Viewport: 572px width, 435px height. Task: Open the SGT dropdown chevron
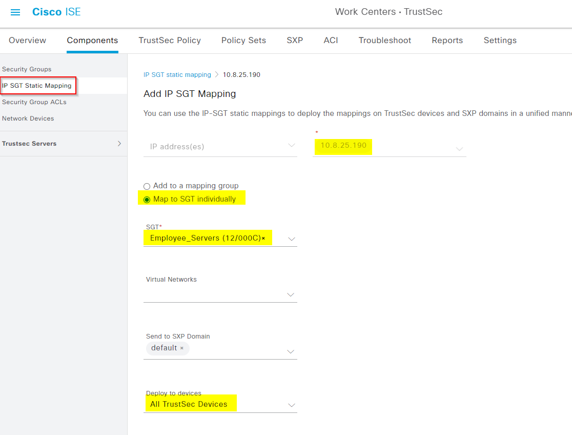[x=291, y=239]
